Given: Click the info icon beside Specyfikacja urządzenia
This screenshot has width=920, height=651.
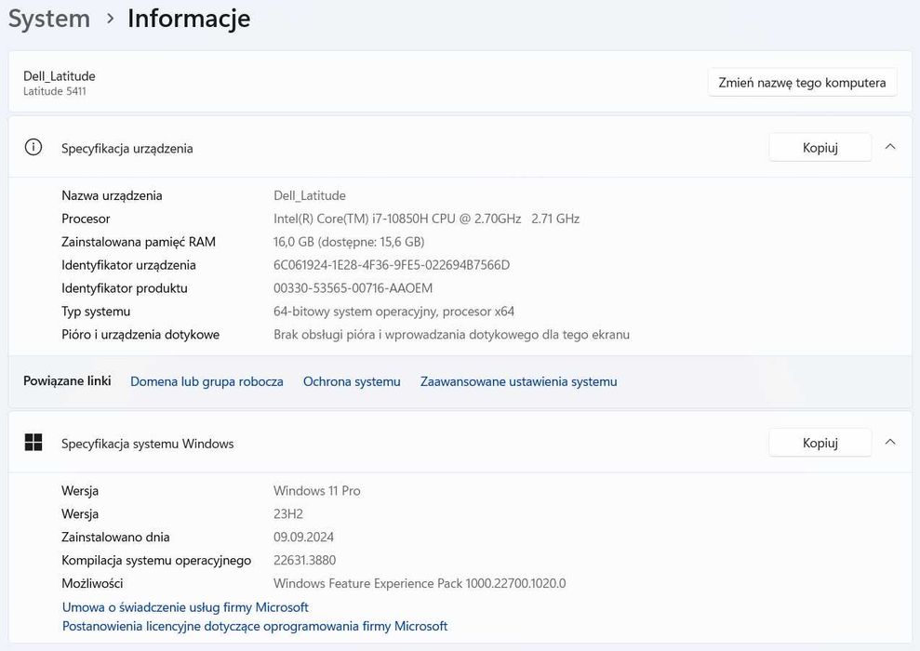Looking at the screenshot, I should (33, 147).
